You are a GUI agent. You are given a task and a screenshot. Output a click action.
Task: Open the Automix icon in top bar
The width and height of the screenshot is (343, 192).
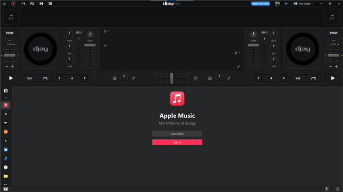click(x=23, y=4)
